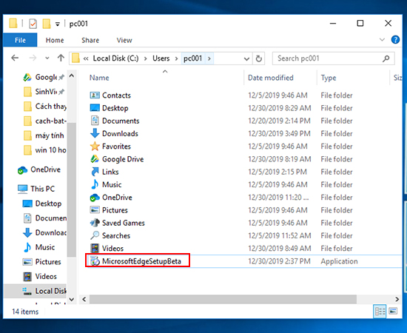The height and width of the screenshot is (333, 407).
Task: Click the Desktop folder icon in file list
Action: point(95,108)
